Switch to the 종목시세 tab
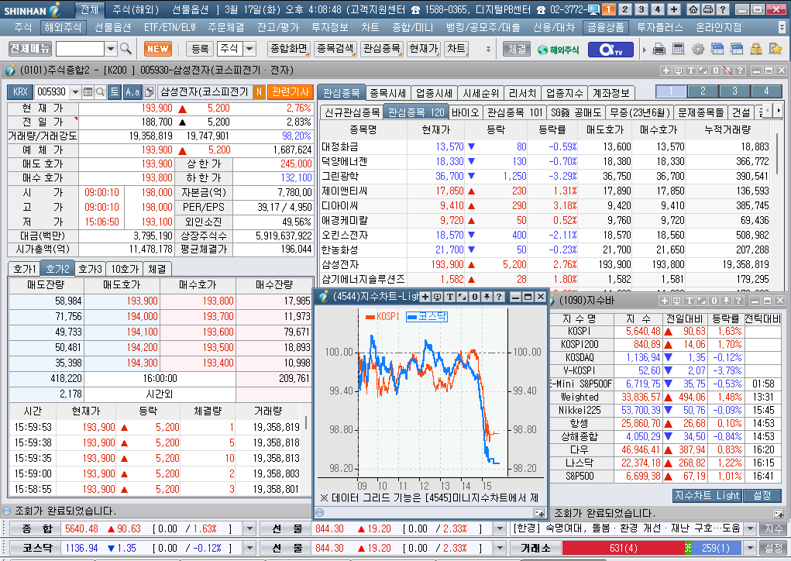The image size is (791, 561). tap(387, 93)
